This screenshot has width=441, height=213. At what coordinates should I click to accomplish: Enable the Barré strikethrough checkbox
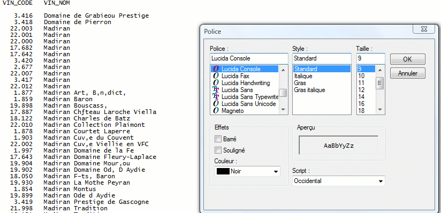click(x=218, y=139)
